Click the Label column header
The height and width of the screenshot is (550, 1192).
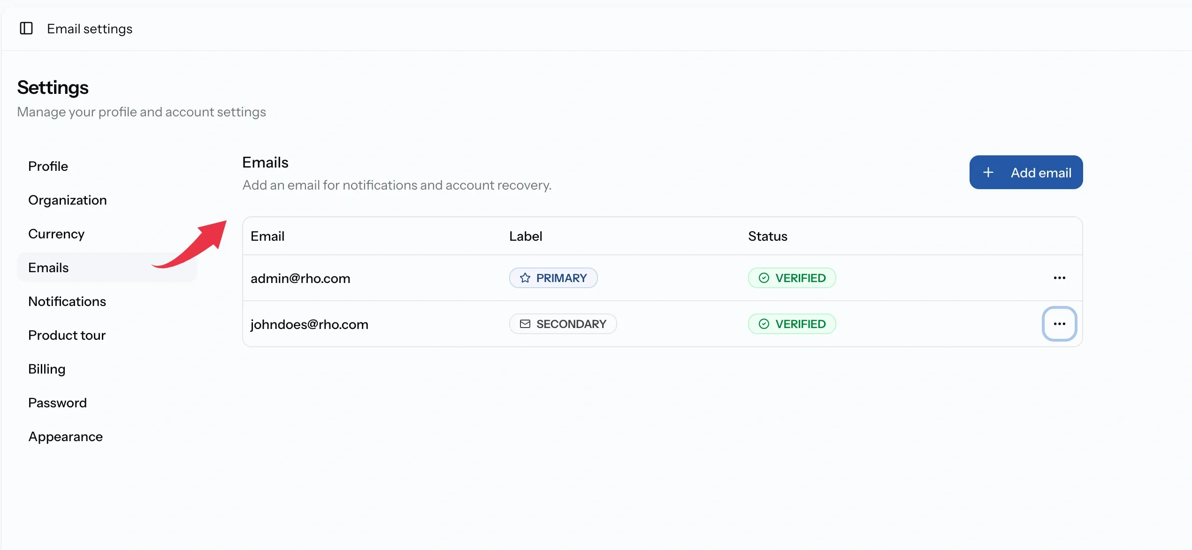pyautogui.click(x=526, y=236)
